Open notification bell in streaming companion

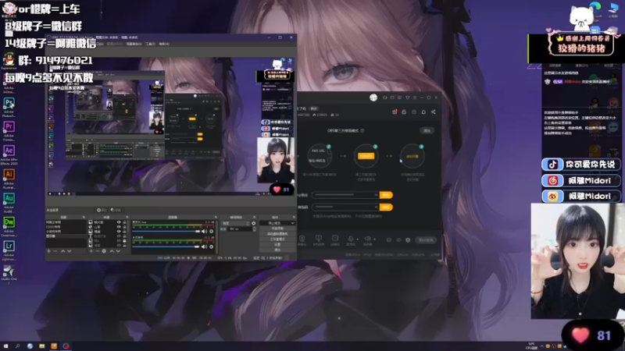423,112
